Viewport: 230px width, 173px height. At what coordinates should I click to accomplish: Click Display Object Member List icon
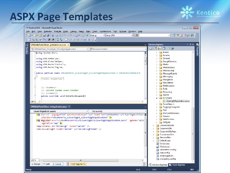coord(29,40)
